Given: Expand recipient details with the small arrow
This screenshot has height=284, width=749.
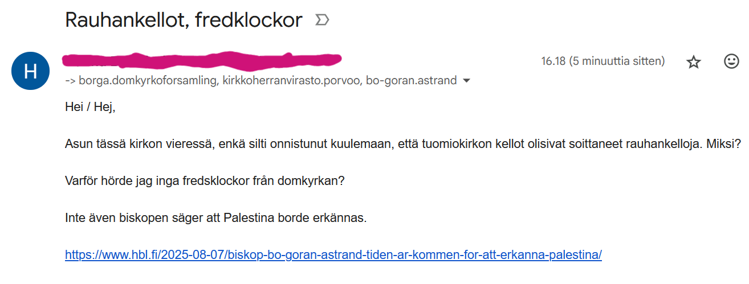Looking at the screenshot, I should 467,81.
